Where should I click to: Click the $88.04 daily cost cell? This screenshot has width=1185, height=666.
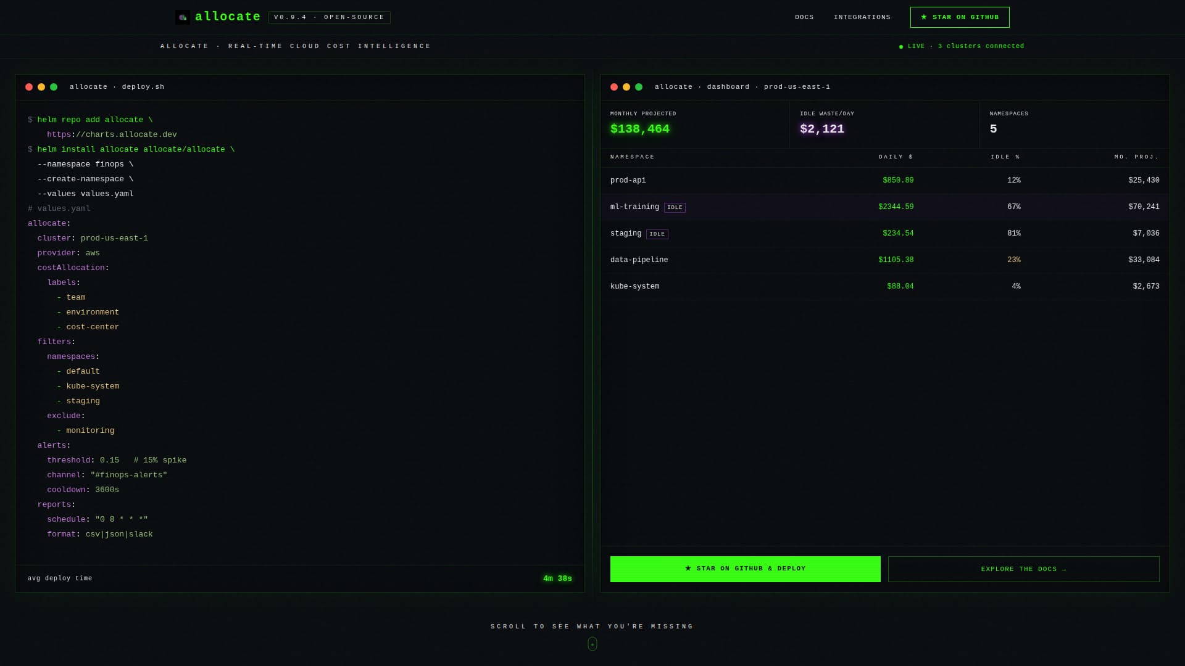click(x=900, y=287)
